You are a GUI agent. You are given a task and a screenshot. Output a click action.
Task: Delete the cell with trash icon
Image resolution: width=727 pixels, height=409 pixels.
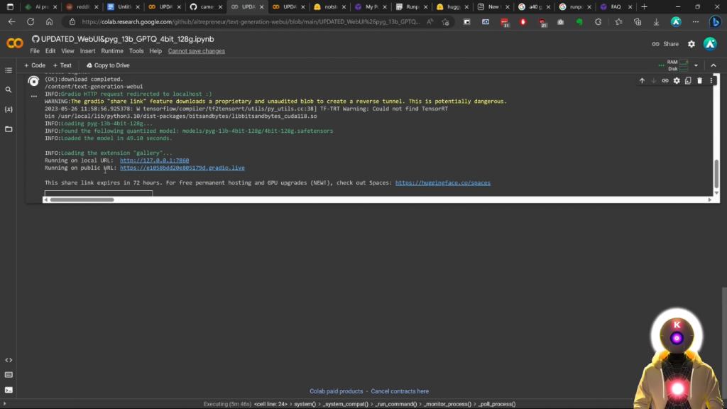coord(699,81)
